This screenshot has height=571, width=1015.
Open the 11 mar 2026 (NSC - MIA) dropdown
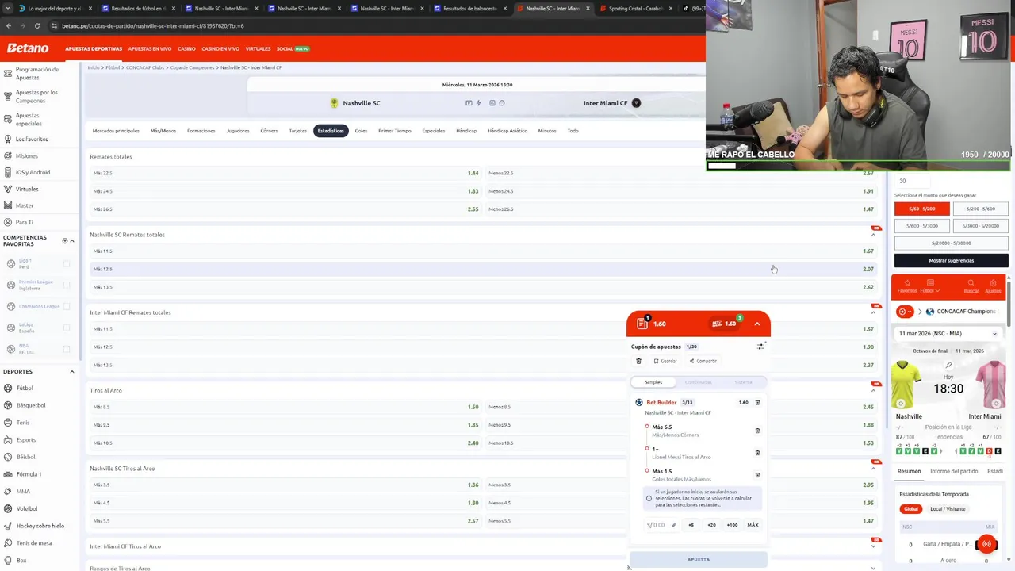point(948,334)
